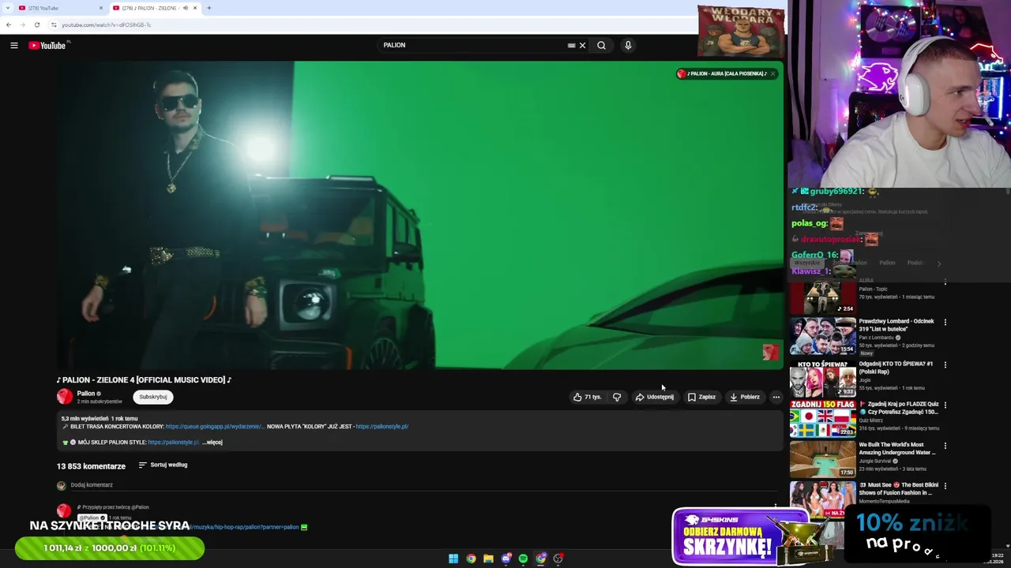Open Chrome from the taskbar
Screen dimensions: 1011x568
[471, 559]
